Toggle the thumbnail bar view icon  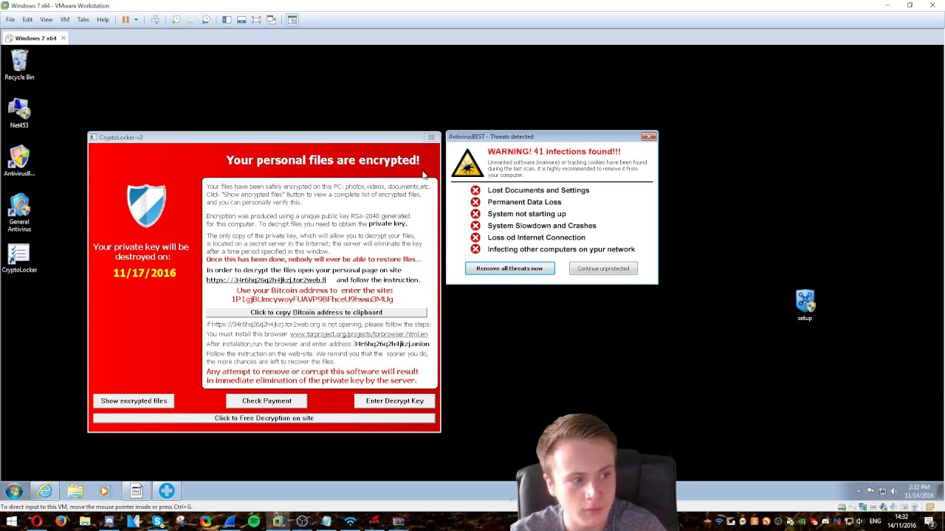[241, 20]
